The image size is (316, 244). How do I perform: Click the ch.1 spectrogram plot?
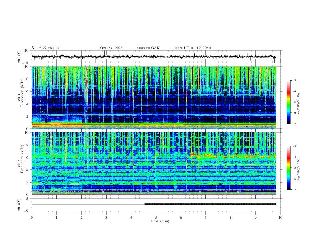coord(154,97)
